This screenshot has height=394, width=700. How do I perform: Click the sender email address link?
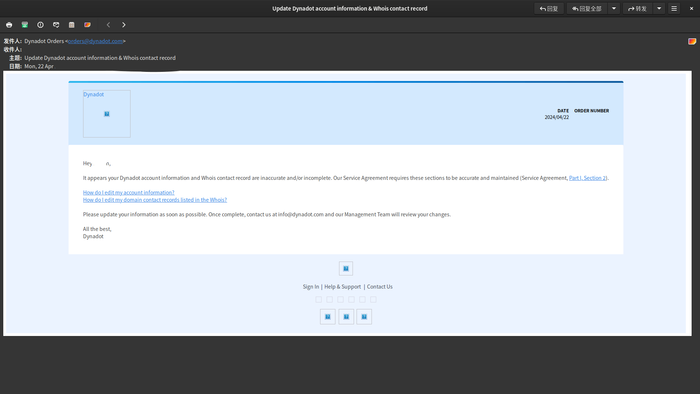pos(95,41)
